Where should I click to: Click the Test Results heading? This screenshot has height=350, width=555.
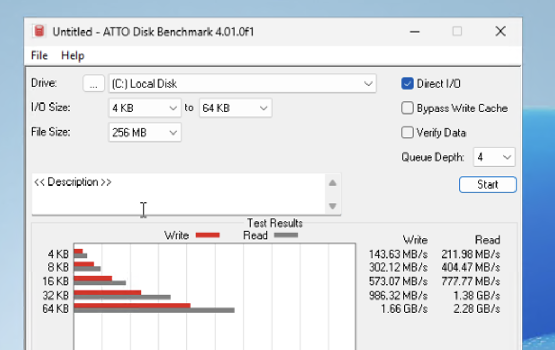pos(275,223)
